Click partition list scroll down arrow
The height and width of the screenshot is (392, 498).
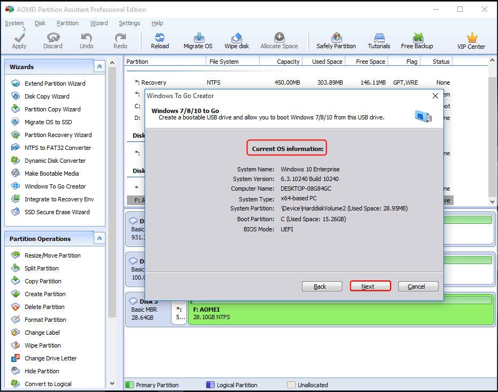pyautogui.click(x=492, y=201)
